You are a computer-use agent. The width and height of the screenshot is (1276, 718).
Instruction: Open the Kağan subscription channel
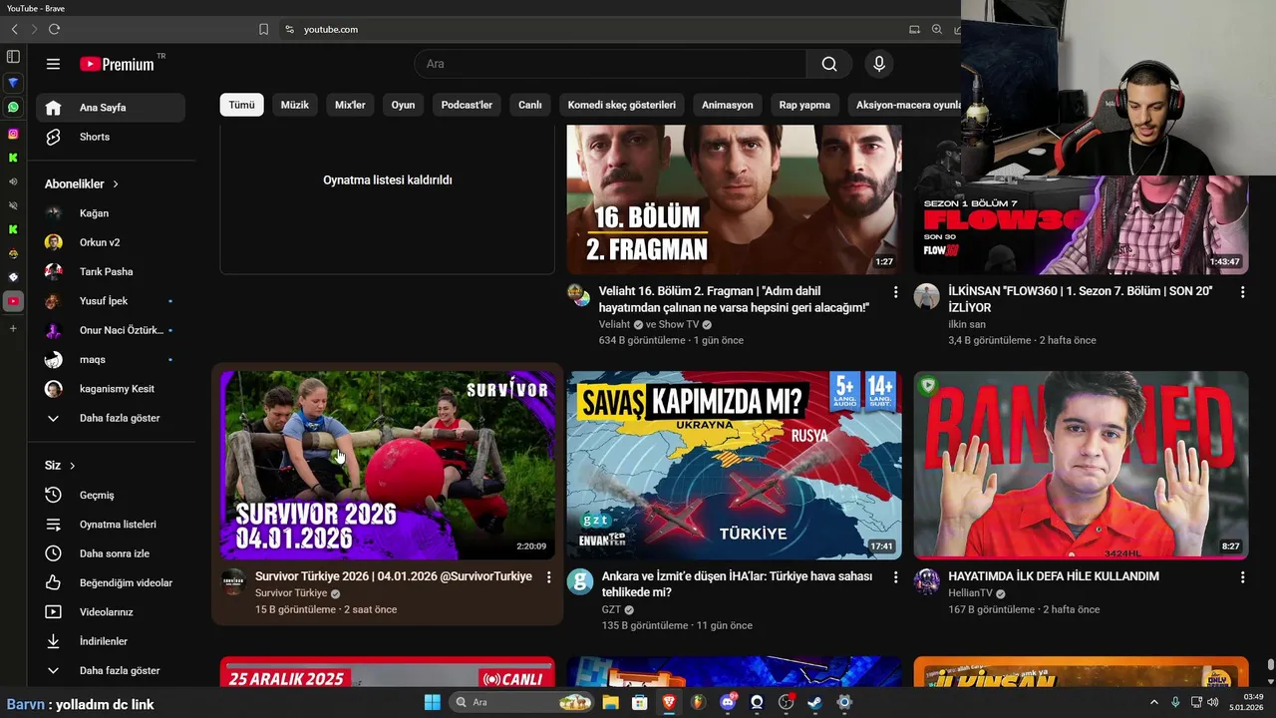click(111, 213)
